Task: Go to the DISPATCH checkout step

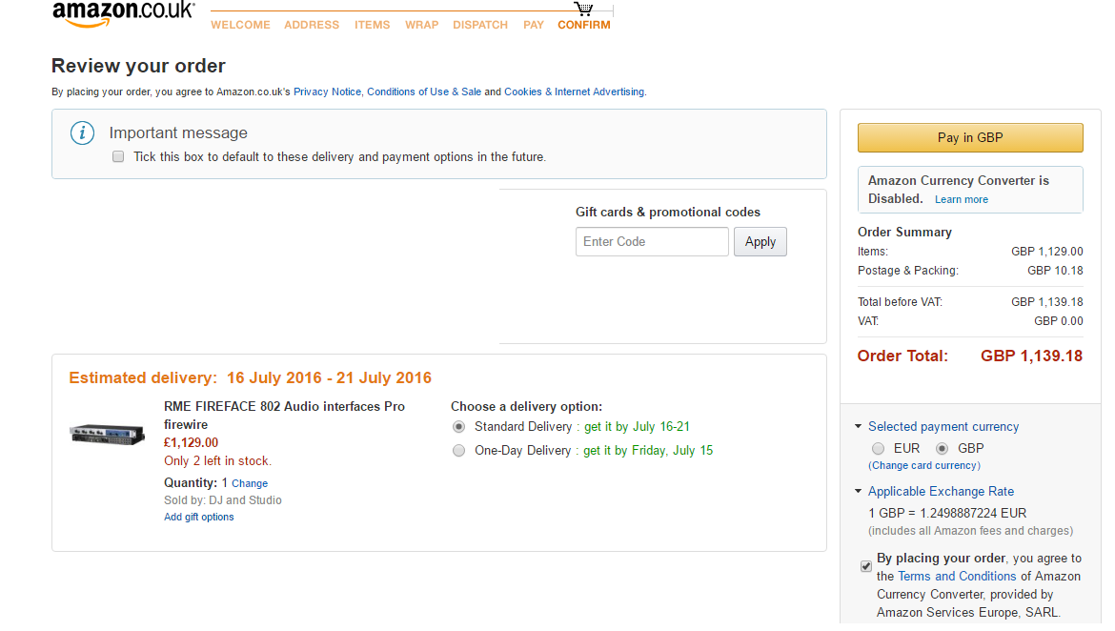Action: pos(480,25)
